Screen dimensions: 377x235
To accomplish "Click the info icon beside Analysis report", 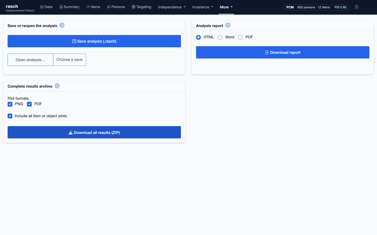I will click(228, 25).
